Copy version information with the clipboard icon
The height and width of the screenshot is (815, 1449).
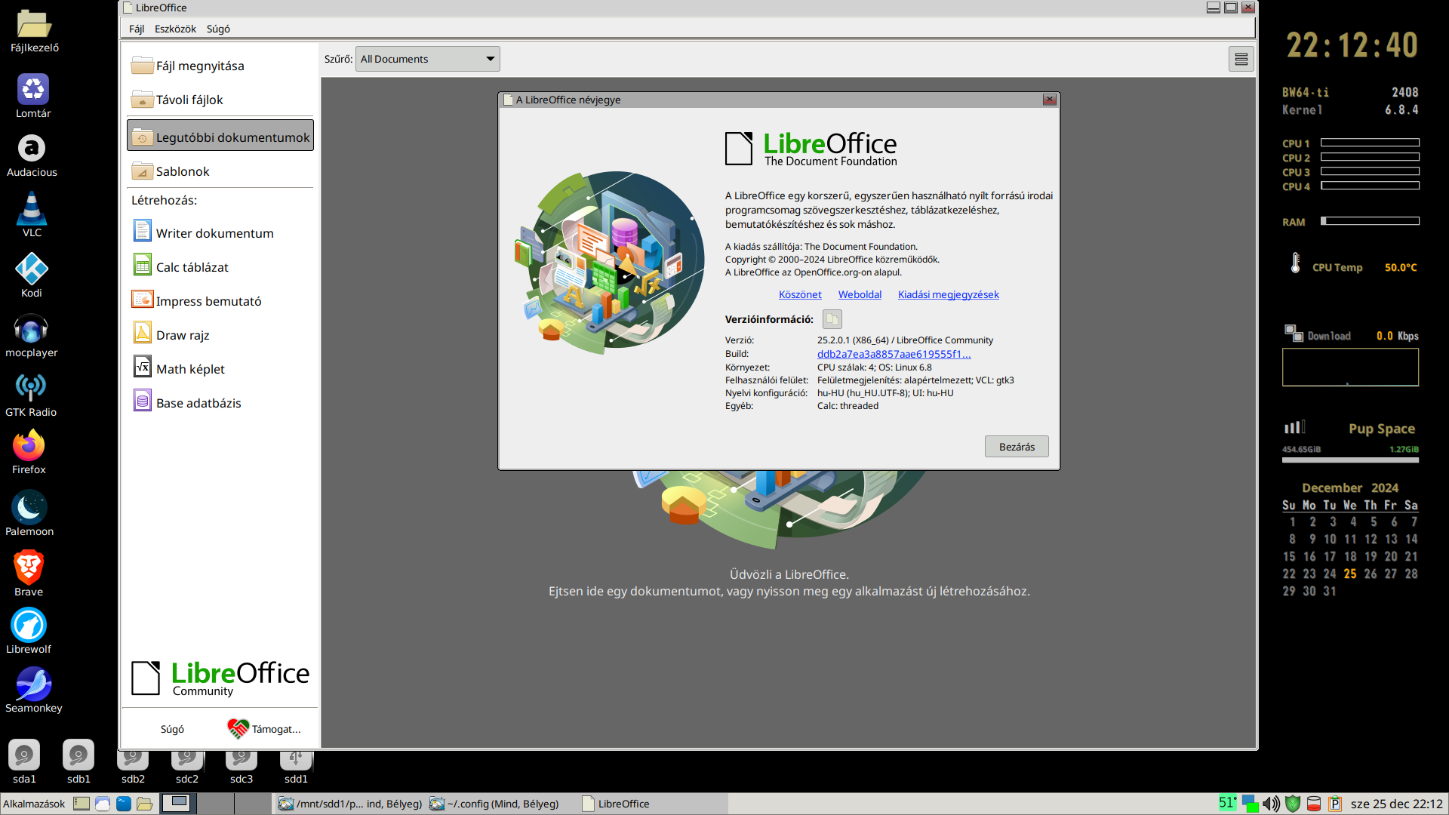tap(832, 319)
